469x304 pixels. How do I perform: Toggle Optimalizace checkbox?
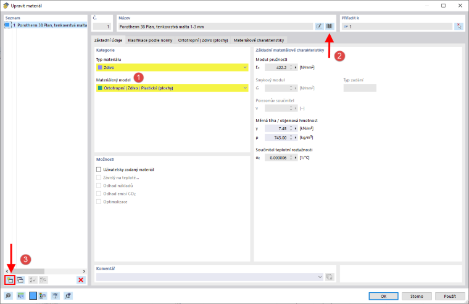(99, 202)
